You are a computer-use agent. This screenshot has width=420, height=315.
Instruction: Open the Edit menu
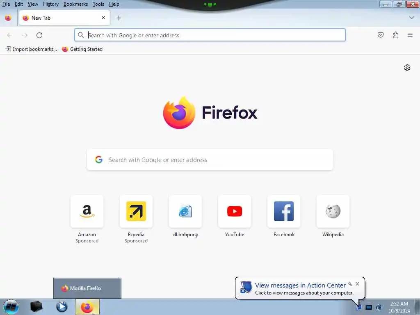click(19, 4)
